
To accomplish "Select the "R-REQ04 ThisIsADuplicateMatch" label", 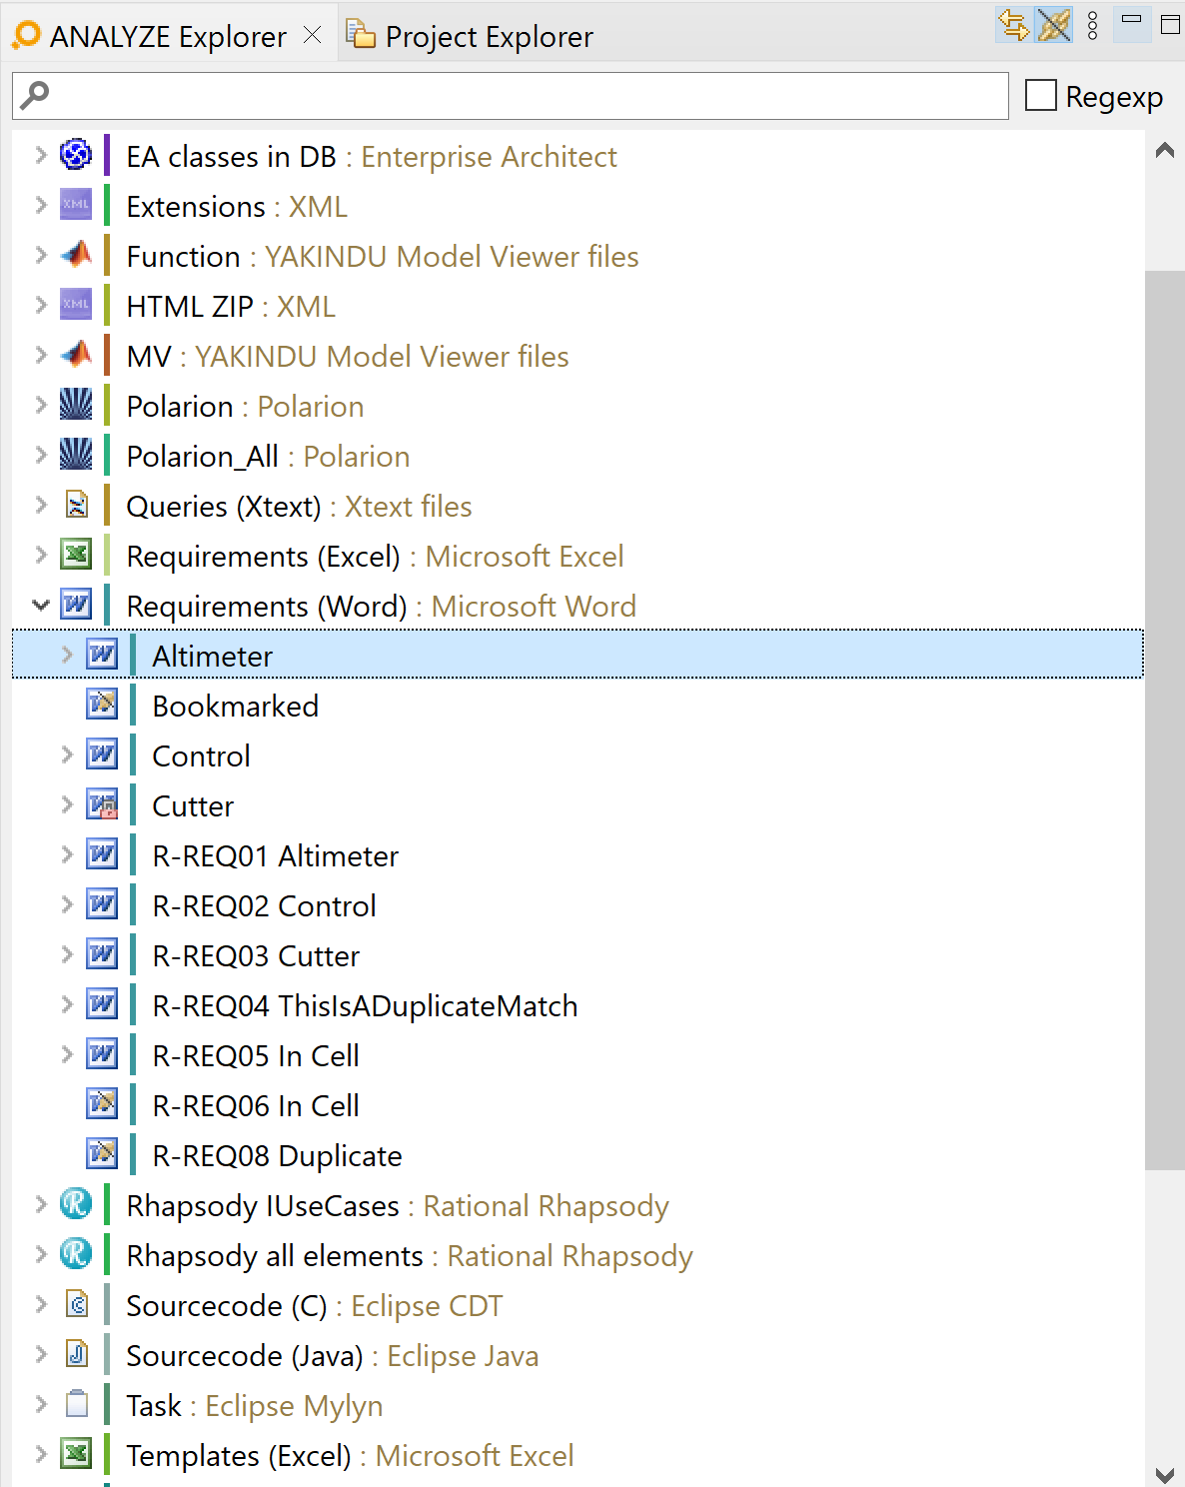I will pyautogui.click(x=365, y=1006).
